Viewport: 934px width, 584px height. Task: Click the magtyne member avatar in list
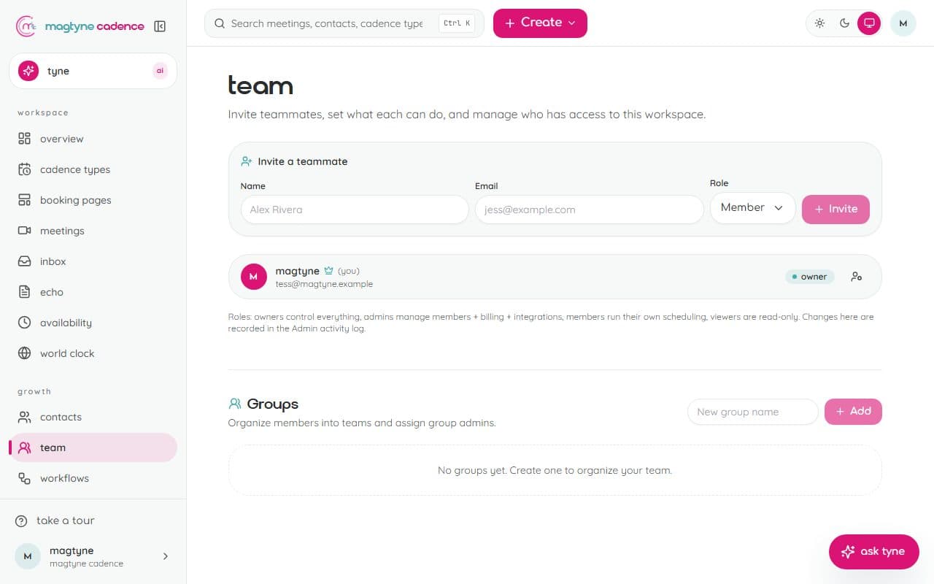[x=254, y=277]
